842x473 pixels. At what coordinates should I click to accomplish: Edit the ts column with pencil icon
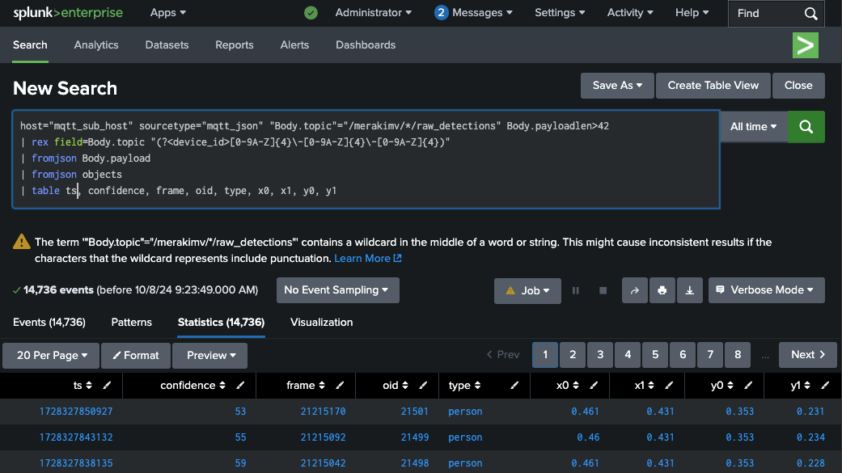point(107,386)
